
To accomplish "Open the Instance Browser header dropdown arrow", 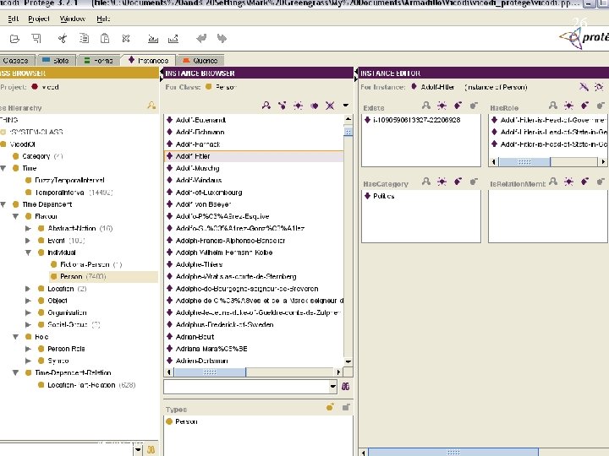I will pyautogui.click(x=346, y=105).
